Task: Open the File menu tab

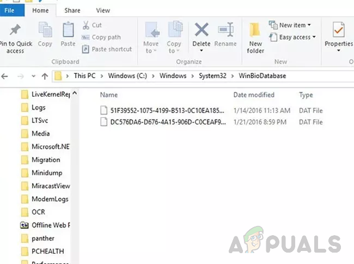Action: tap(9, 10)
